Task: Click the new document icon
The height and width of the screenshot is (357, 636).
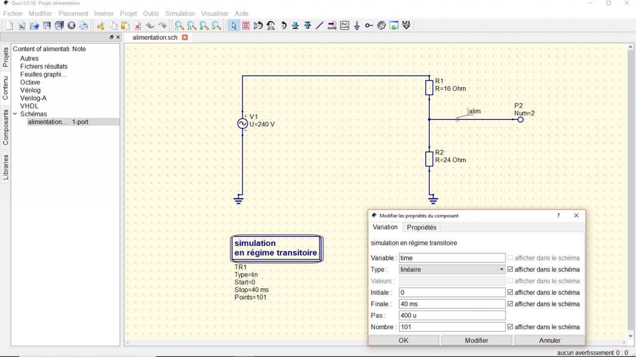Action: click(x=9, y=26)
